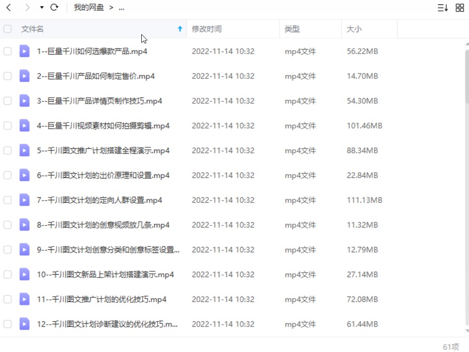The width and height of the screenshot is (469, 352).
Task: Click the 101.46MB size cell
Action: coord(364,126)
